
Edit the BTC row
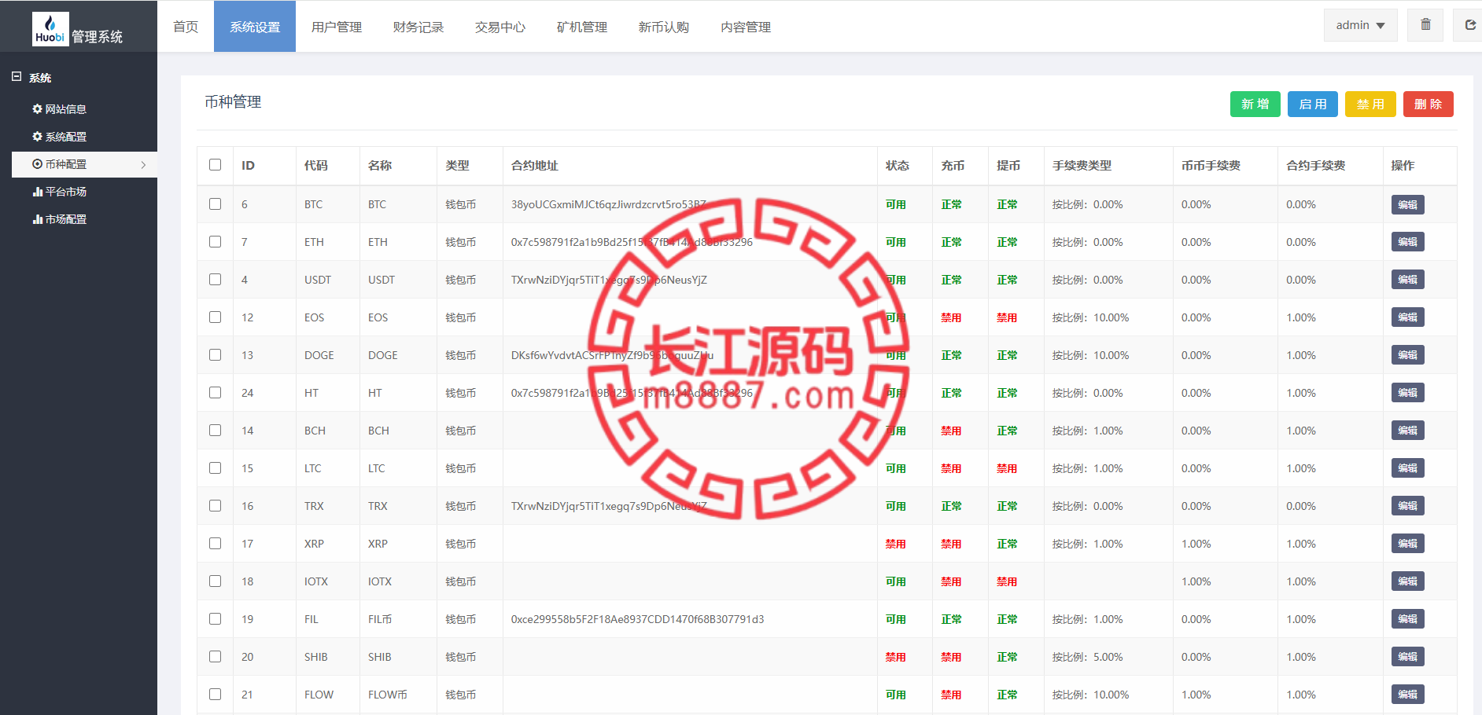coord(1408,205)
